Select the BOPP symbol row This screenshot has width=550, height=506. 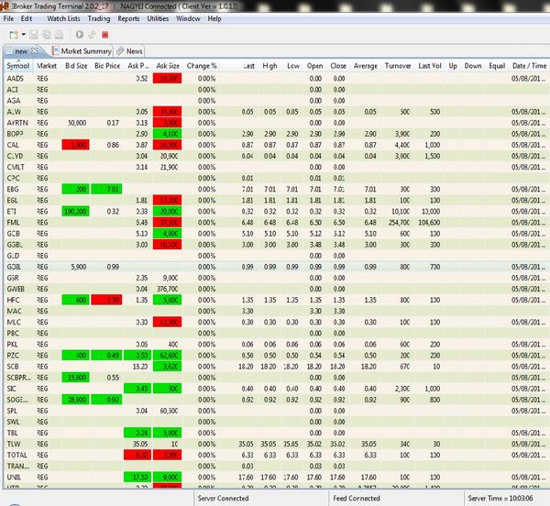point(277,134)
